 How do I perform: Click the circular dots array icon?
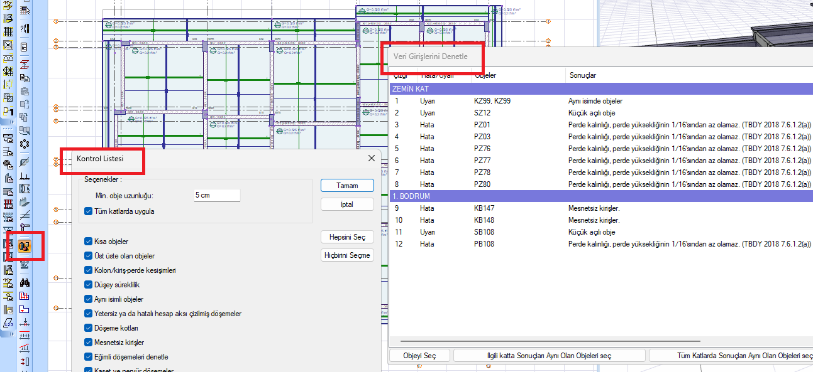[x=25, y=144]
